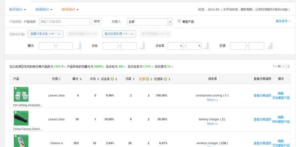Go to next page arrow
This screenshot has height=147, width=296.
(288, 66)
